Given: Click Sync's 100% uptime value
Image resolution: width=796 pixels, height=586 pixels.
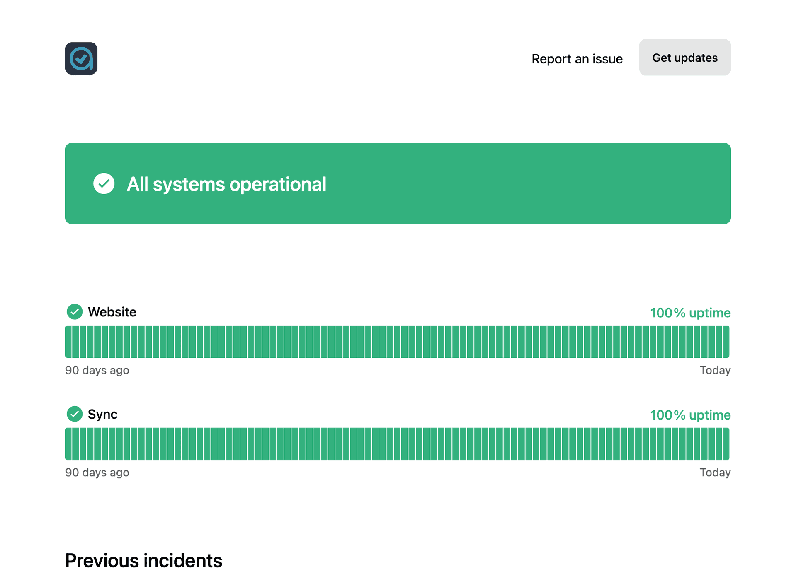Looking at the screenshot, I should tap(690, 415).
